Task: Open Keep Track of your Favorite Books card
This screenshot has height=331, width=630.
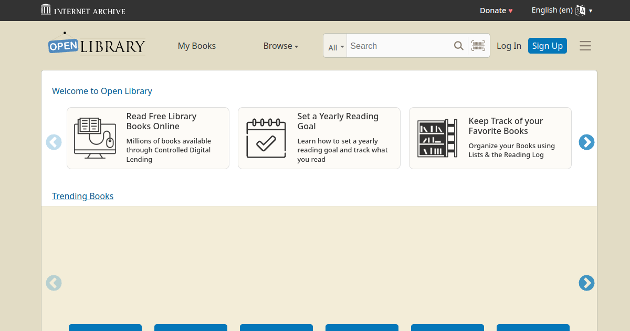Action: [490, 138]
